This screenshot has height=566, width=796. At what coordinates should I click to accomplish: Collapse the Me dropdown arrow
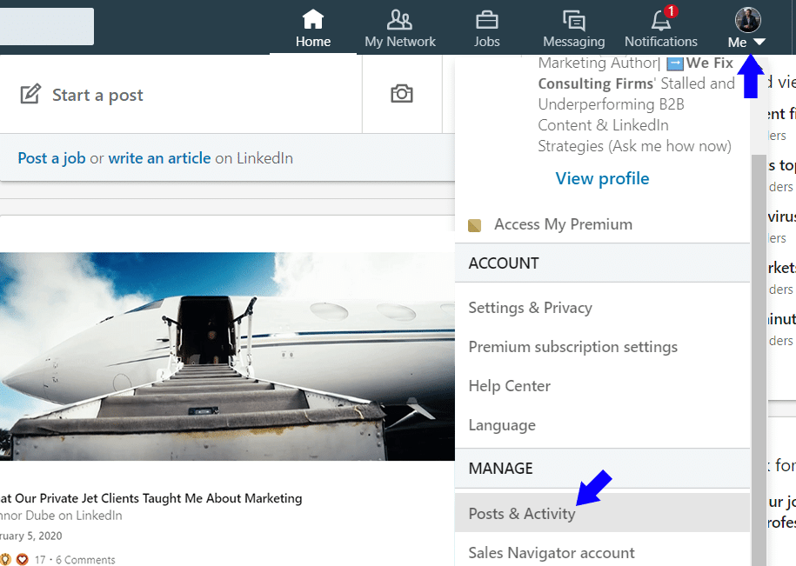pos(759,42)
